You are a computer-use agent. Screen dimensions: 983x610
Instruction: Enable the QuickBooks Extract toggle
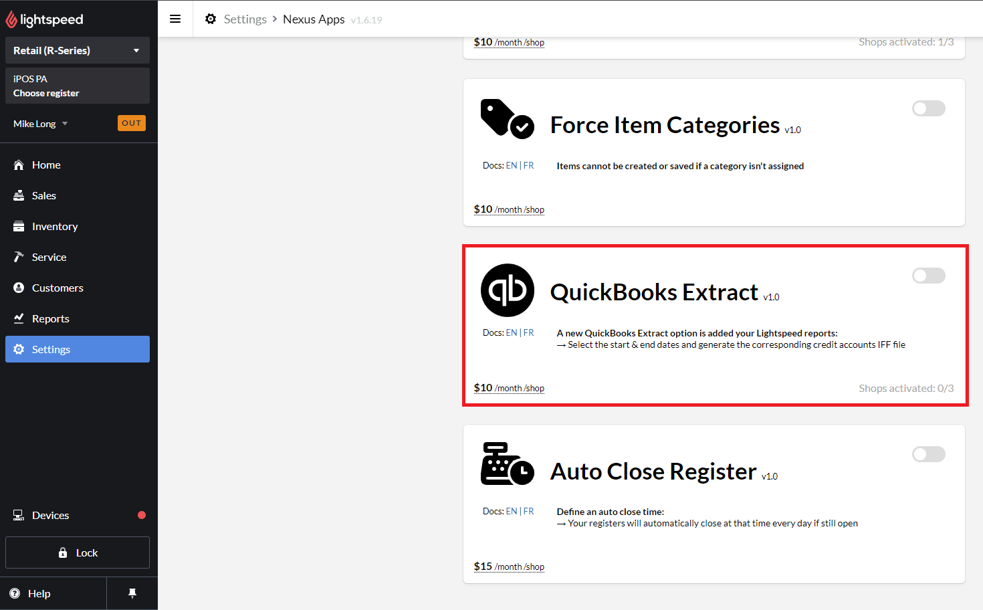[x=929, y=276]
